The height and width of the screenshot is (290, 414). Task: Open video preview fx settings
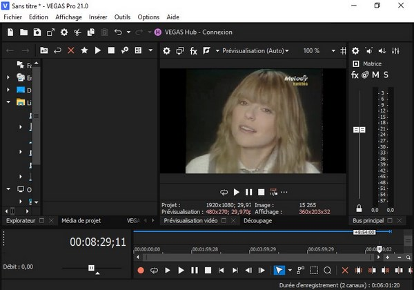[194, 50]
